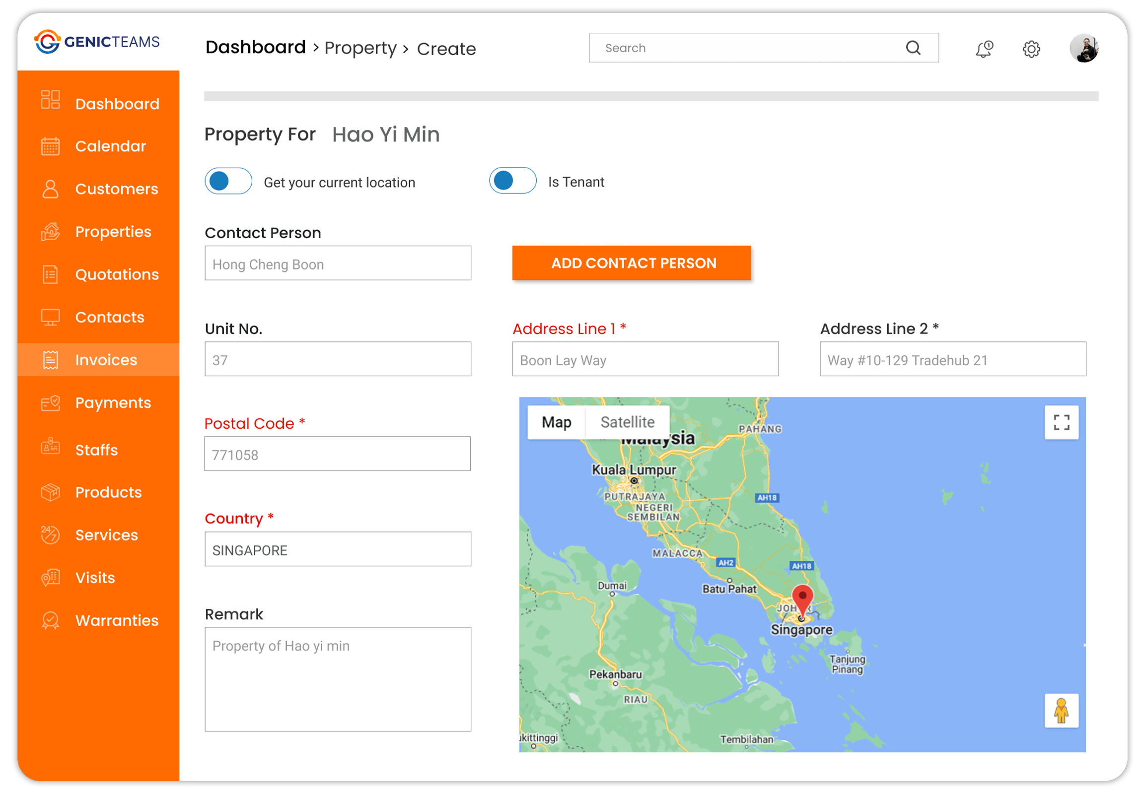Click the Street View pegman icon
Screen dimensions: 1147x794
(1062, 711)
